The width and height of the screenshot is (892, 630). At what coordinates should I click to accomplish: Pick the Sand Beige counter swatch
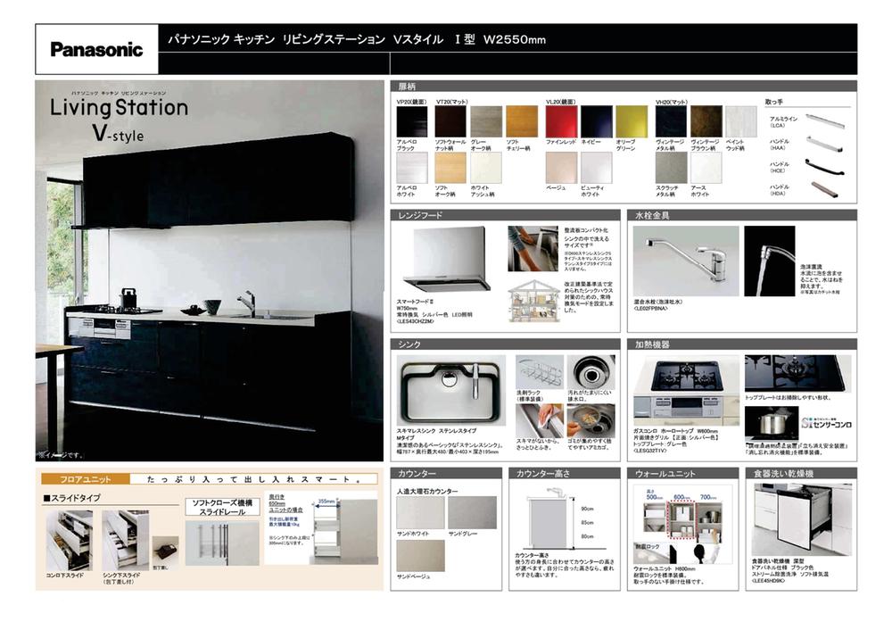pos(420,555)
